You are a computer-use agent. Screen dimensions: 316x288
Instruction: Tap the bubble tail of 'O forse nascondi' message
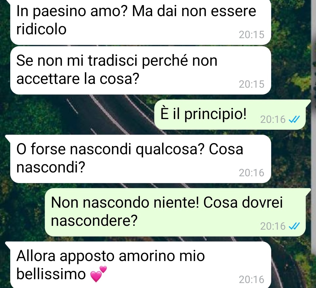tap(8, 138)
